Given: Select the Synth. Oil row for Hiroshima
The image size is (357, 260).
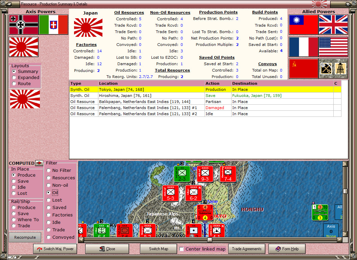Looking at the screenshot, I should 135,96.
